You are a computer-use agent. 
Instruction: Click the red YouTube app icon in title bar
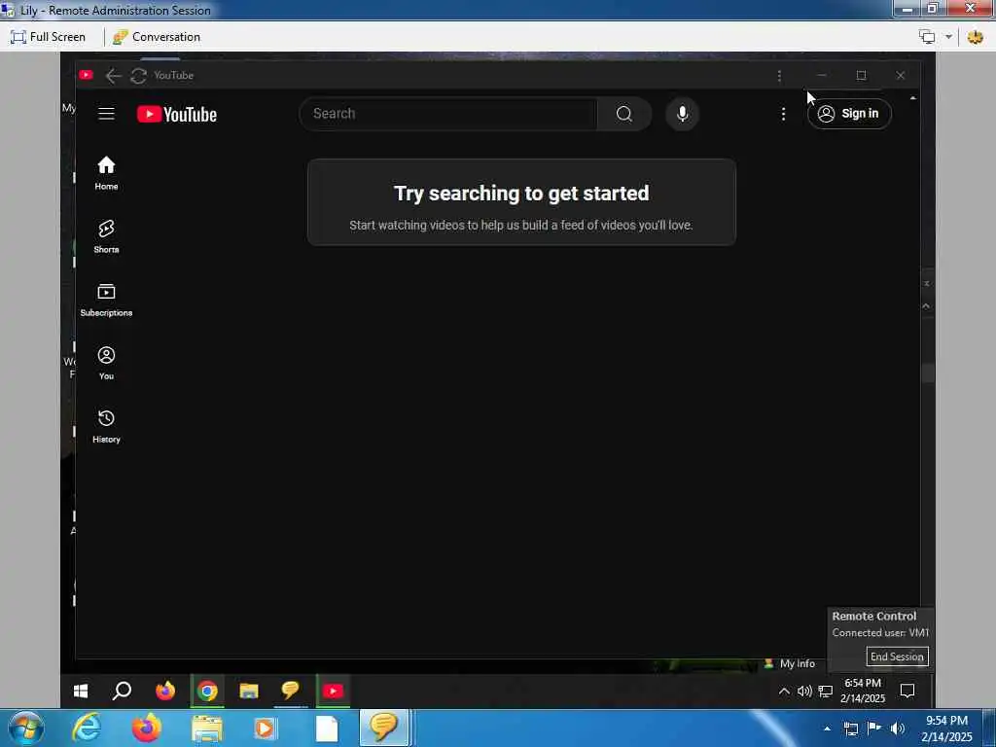[x=86, y=75]
